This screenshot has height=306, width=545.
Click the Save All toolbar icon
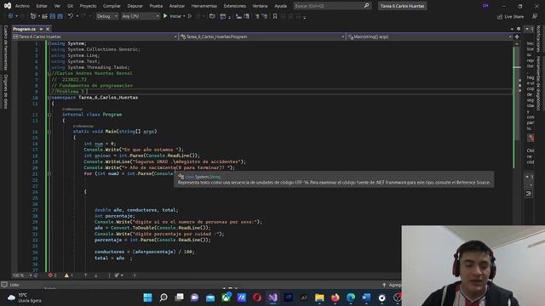60,16
